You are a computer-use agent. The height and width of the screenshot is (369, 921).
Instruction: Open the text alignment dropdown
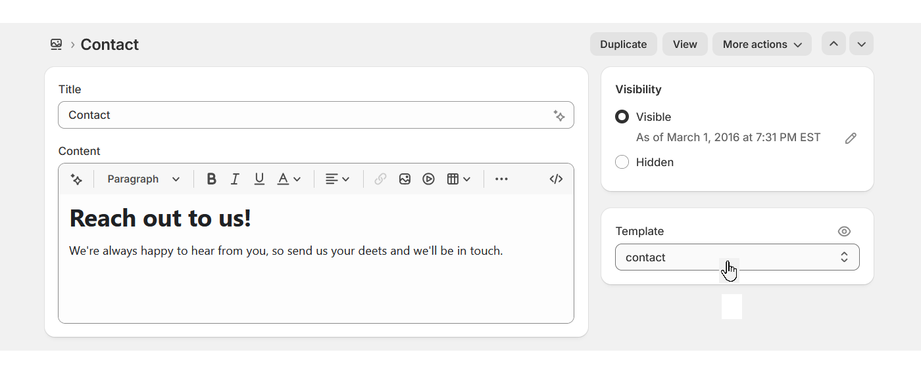coord(337,179)
